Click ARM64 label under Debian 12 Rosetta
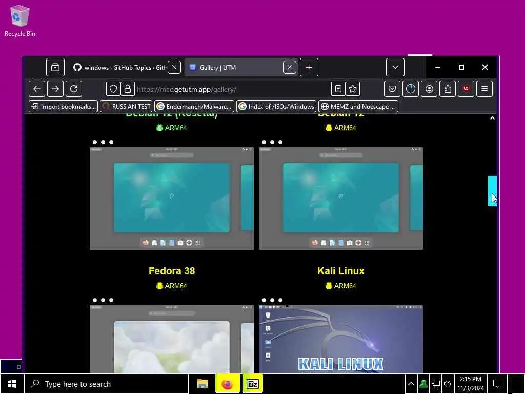This screenshot has width=525, height=394. (x=172, y=128)
